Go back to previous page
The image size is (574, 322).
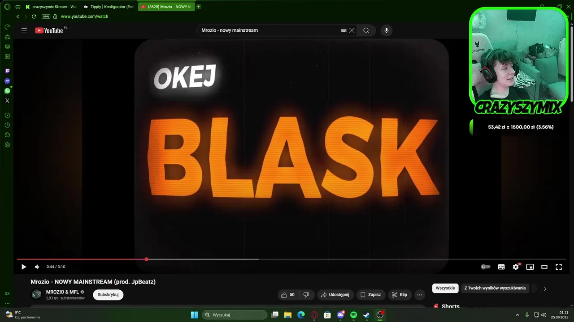tap(18, 17)
